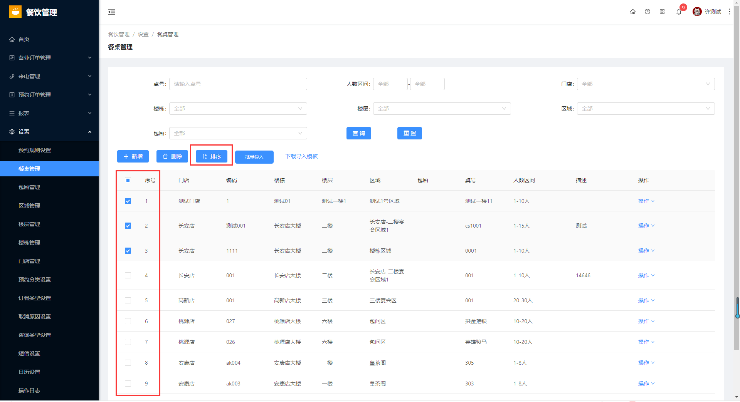Click the 来电管理 phone icon
This screenshot has width=740, height=402.
(12, 76)
